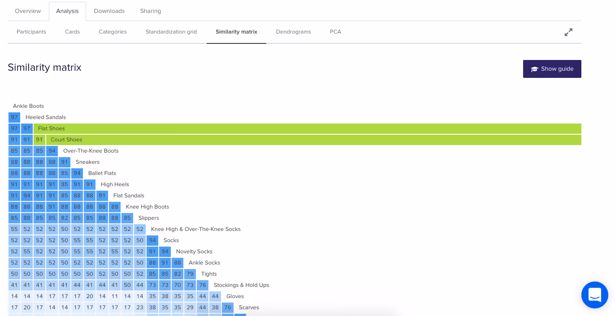The image size is (615, 316).
Task: Click the Ballet Flats row label
Action: (x=102, y=173)
